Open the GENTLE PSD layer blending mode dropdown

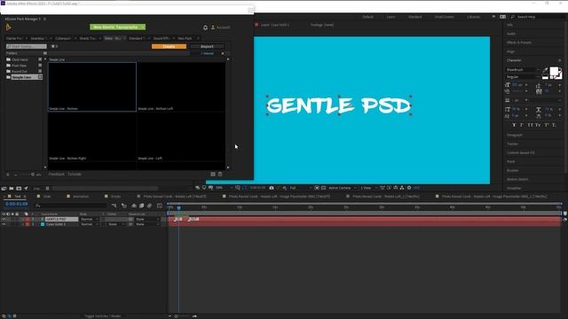[x=90, y=219]
